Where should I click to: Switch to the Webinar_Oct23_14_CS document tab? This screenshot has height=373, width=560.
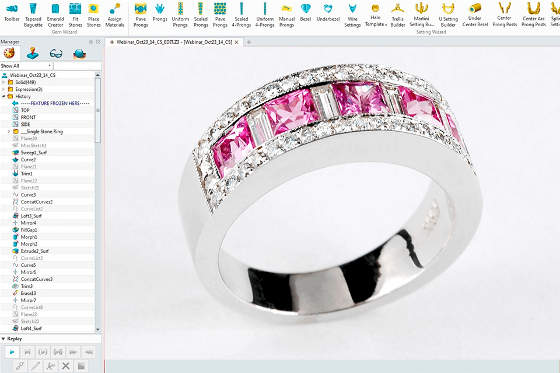coord(175,42)
